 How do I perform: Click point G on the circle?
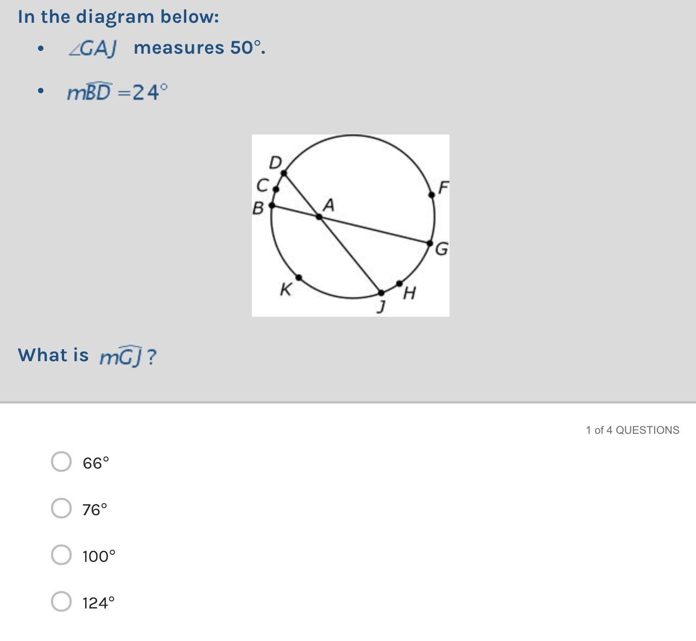click(430, 243)
